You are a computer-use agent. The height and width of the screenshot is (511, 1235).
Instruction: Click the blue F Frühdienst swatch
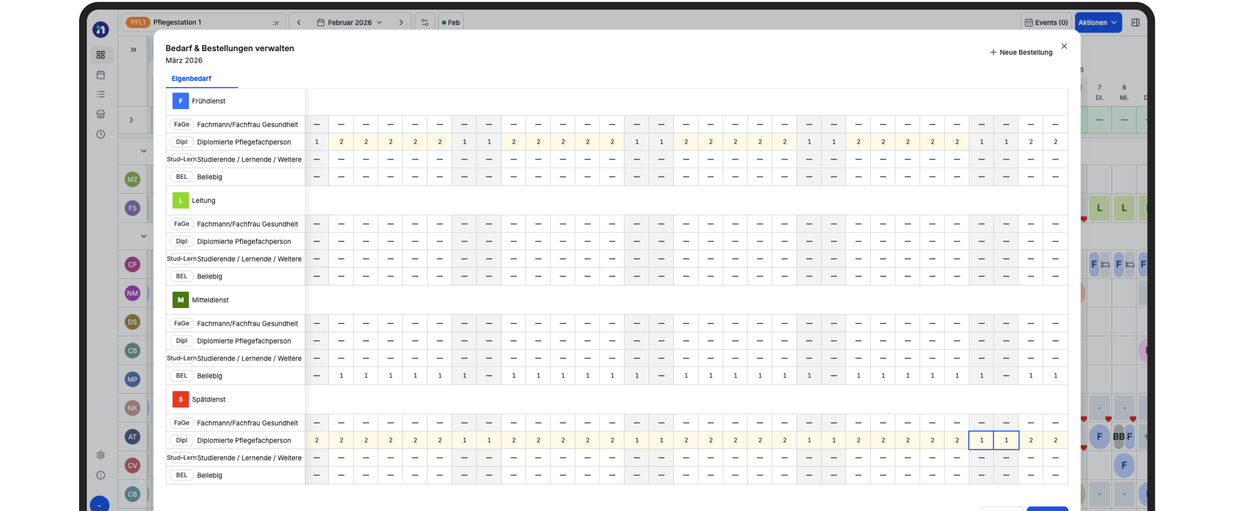(180, 101)
